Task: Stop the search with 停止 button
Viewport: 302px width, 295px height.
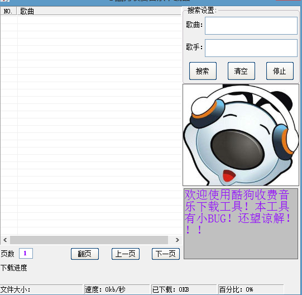Action: pos(280,71)
